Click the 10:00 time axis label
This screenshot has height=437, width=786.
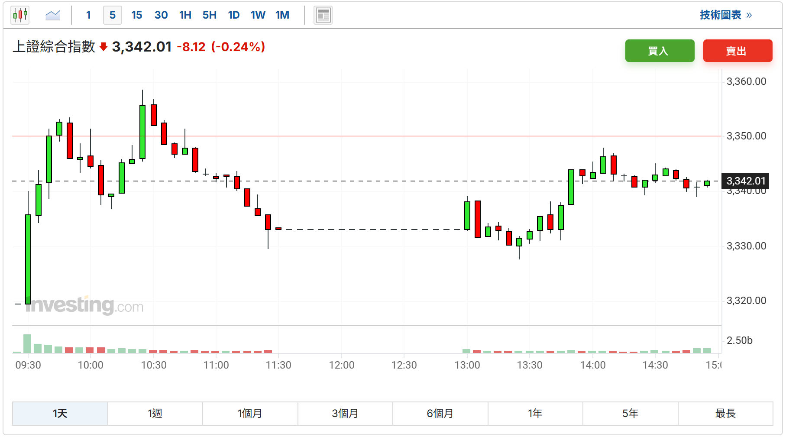(91, 365)
